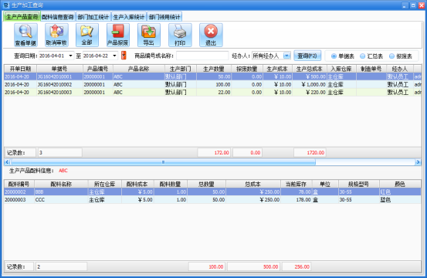Open the 部门领用统计 tab

click(x=164, y=17)
